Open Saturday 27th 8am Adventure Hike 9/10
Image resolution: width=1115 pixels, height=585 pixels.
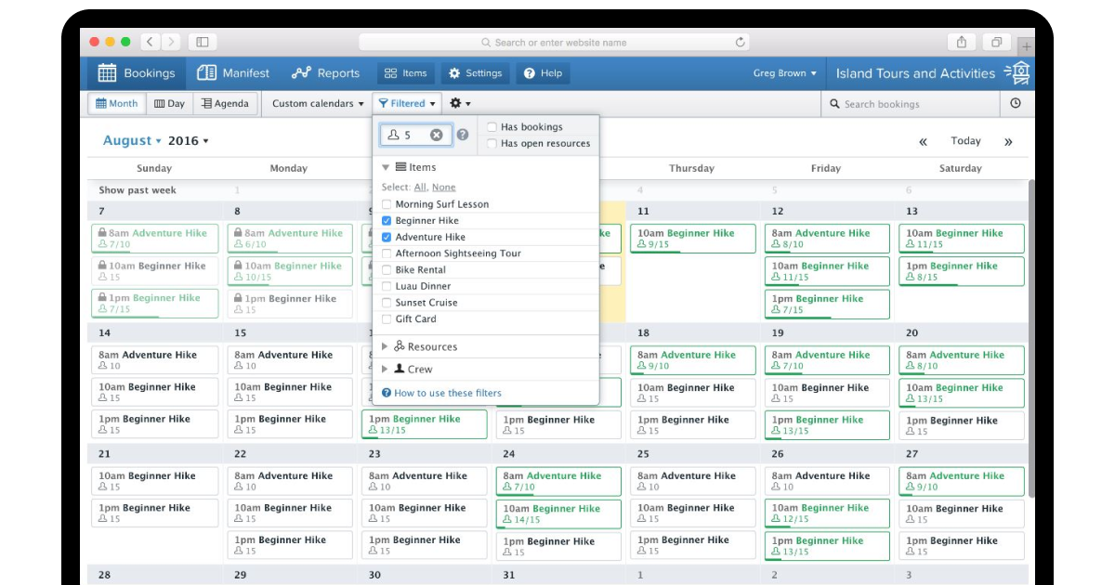(962, 481)
